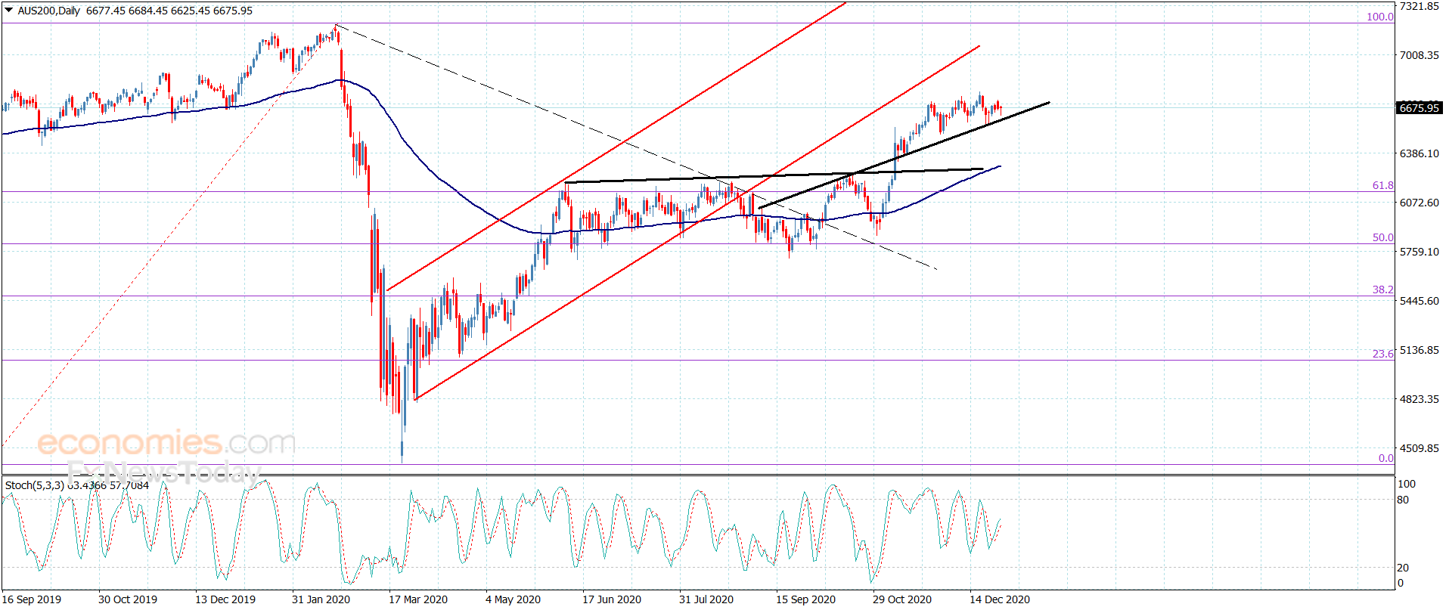Click the stochastic 80 level label

1403,500
